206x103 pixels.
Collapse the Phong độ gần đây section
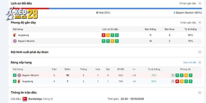tap(200, 23)
